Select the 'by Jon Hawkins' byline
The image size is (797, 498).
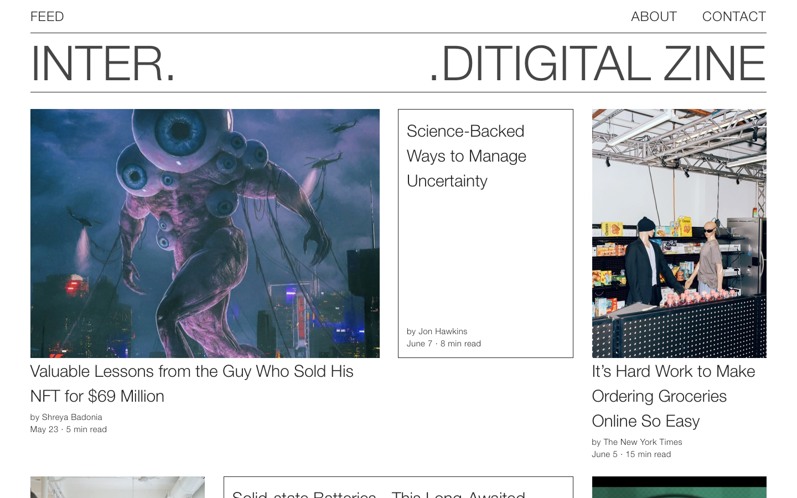437,331
